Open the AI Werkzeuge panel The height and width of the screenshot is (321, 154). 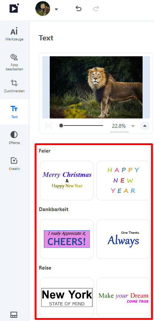point(14,34)
